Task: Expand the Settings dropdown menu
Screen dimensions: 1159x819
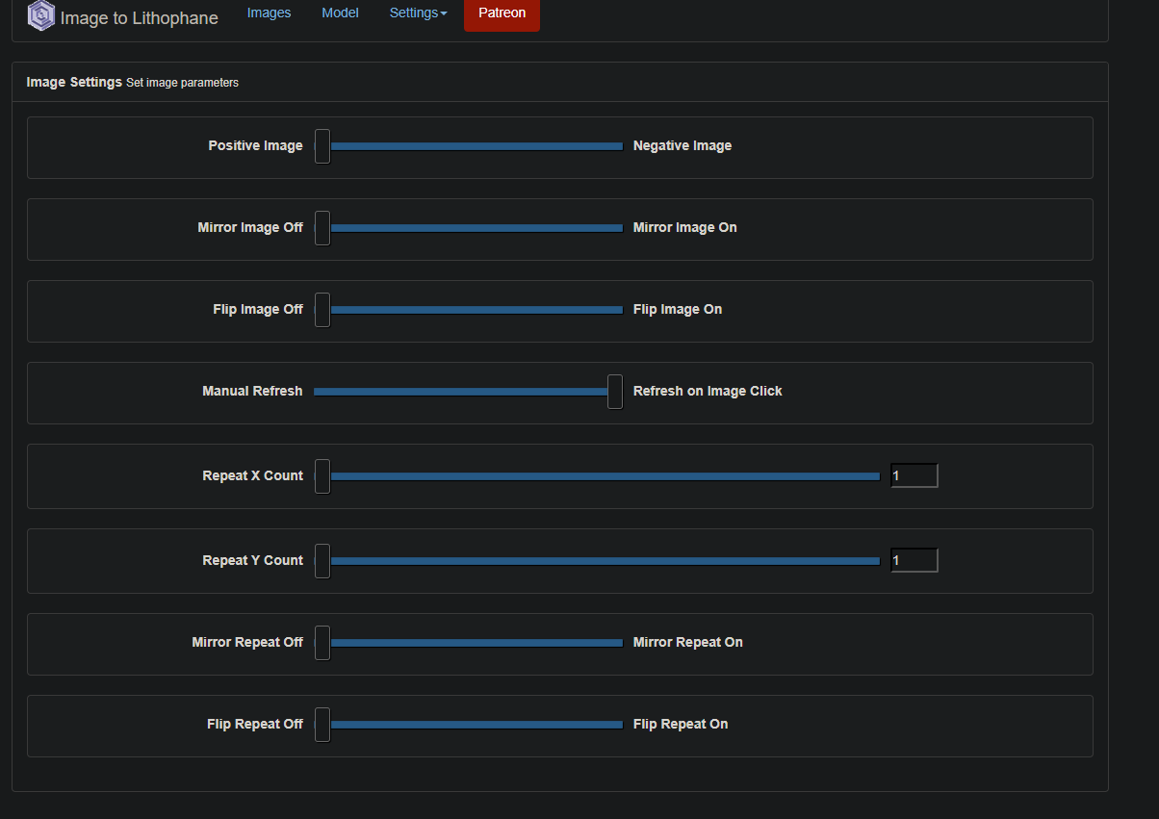Action: (418, 13)
